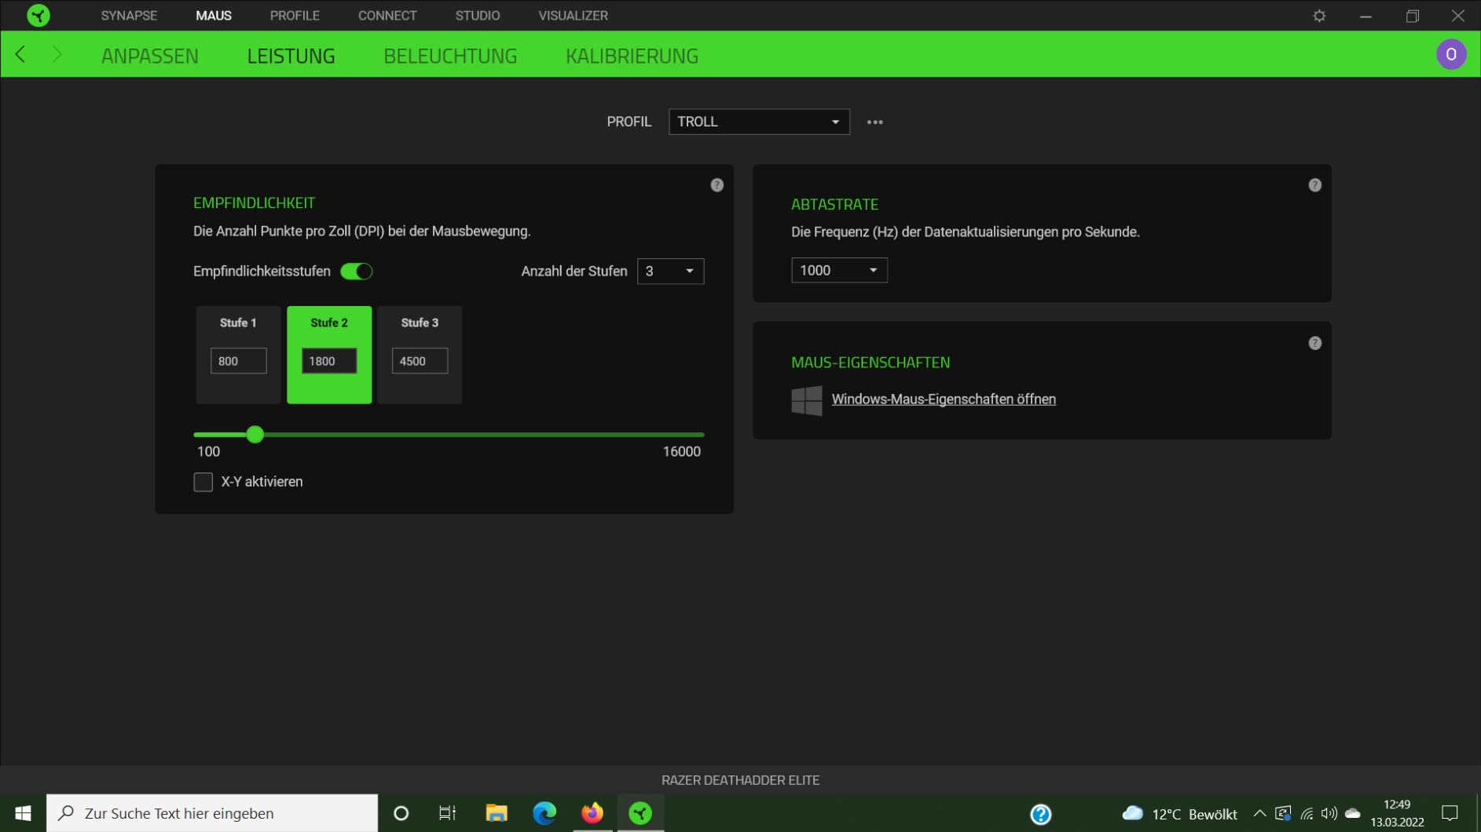The image size is (1481, 832).
Task: Launch Firefox from taskbar
Action: click(x=592, y=813)
